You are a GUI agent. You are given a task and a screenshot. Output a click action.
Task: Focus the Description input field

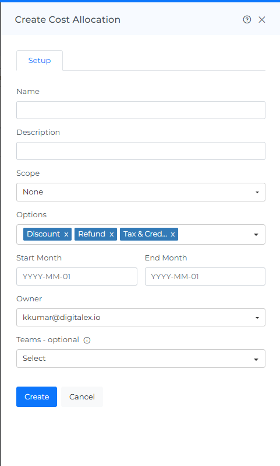tap(141, 151)
